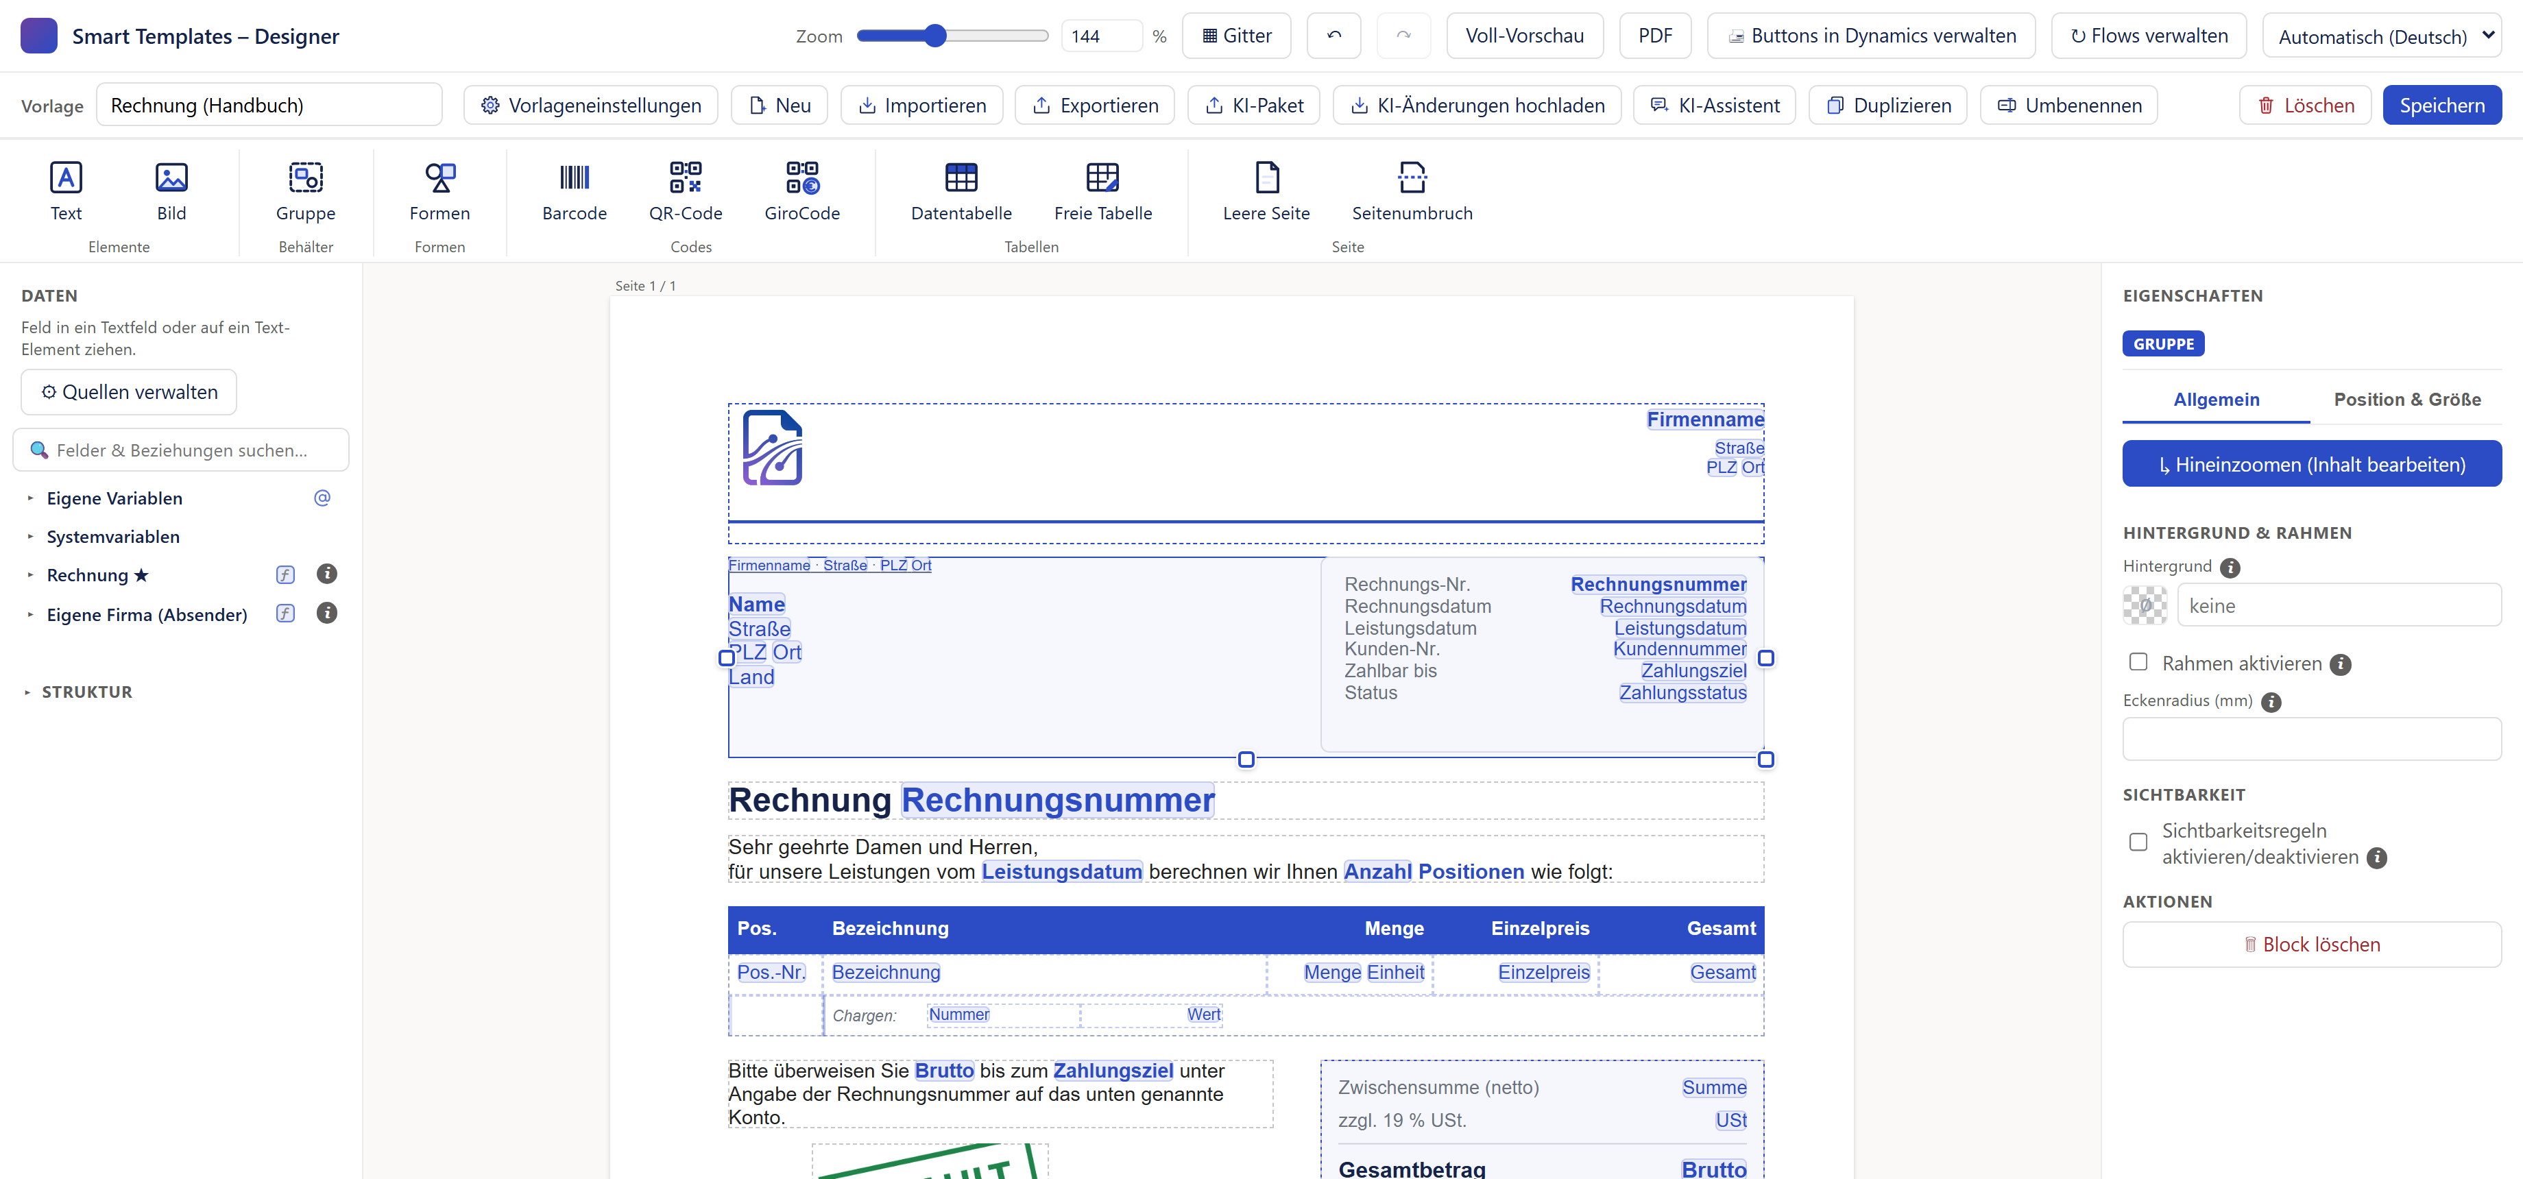Click the Felder & Beziehungen search field
This screenshot has width=2523, height=1179.
(181, 450)
